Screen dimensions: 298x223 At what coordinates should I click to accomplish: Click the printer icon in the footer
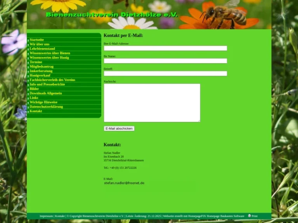point(249,216)
